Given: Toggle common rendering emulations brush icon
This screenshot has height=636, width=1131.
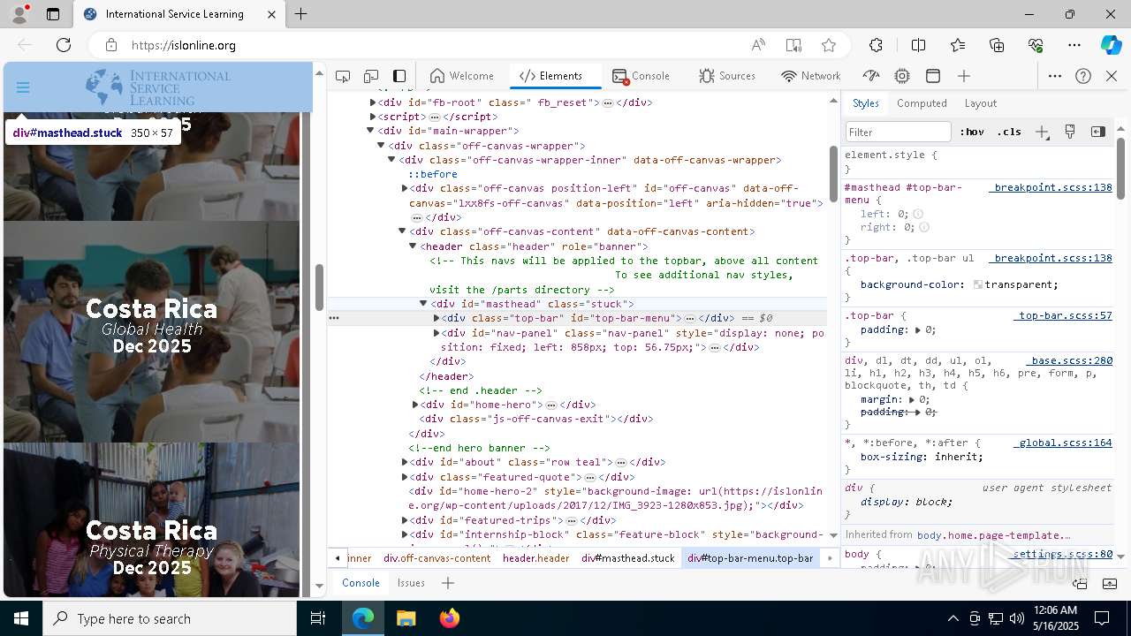Looking at the screenshot, I should [x=1070, y=132].
